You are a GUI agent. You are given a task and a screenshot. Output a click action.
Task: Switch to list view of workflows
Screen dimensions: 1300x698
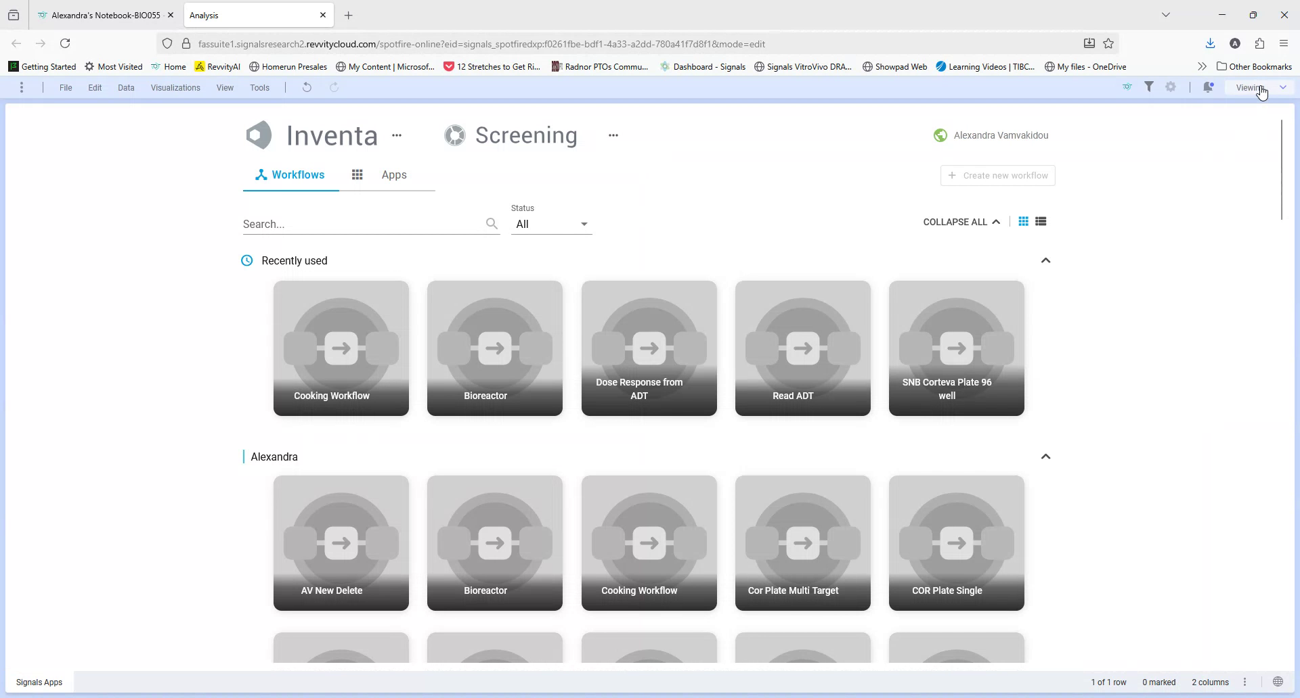tap(1041, 221)
